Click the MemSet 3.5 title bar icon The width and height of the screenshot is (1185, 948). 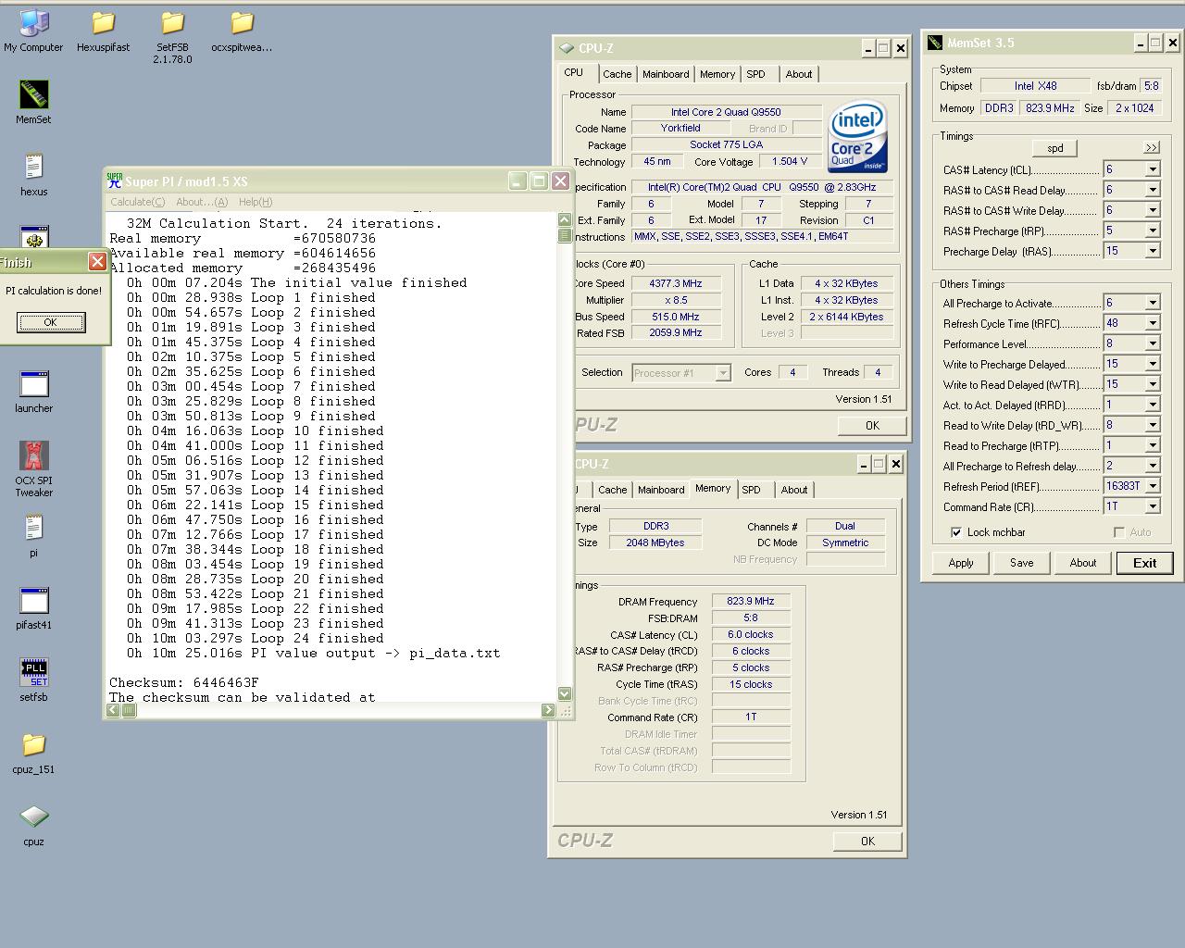[935, 43]
